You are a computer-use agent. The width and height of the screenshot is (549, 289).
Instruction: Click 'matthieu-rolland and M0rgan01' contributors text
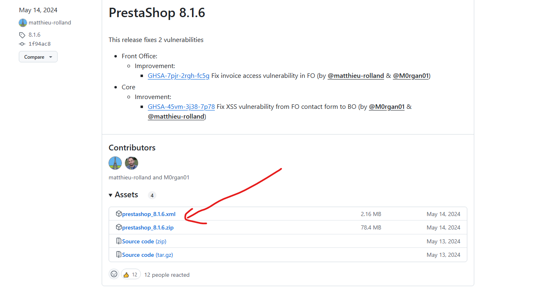click(x=149, y=177)
